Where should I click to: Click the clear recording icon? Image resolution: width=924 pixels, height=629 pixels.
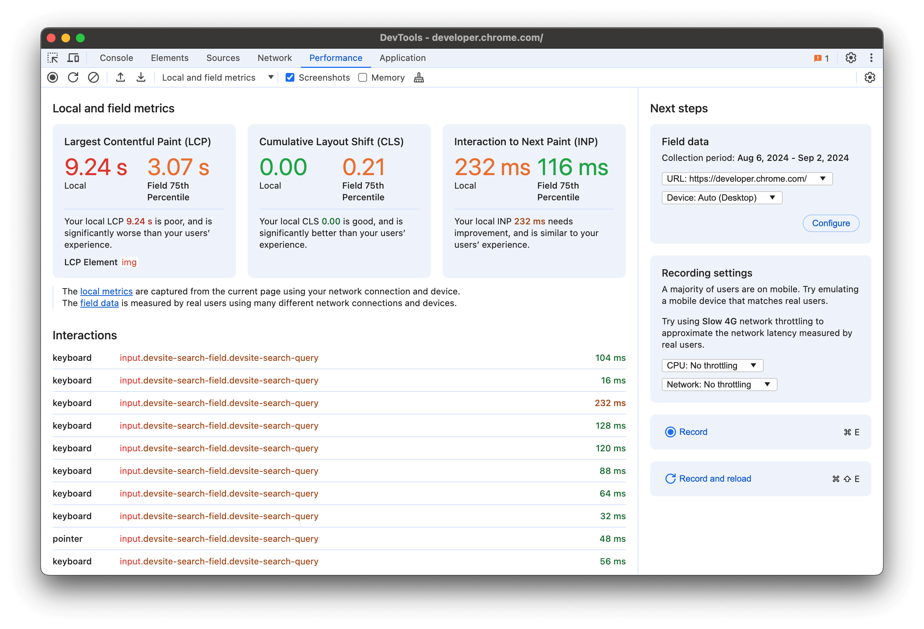[x=93, y=78]
